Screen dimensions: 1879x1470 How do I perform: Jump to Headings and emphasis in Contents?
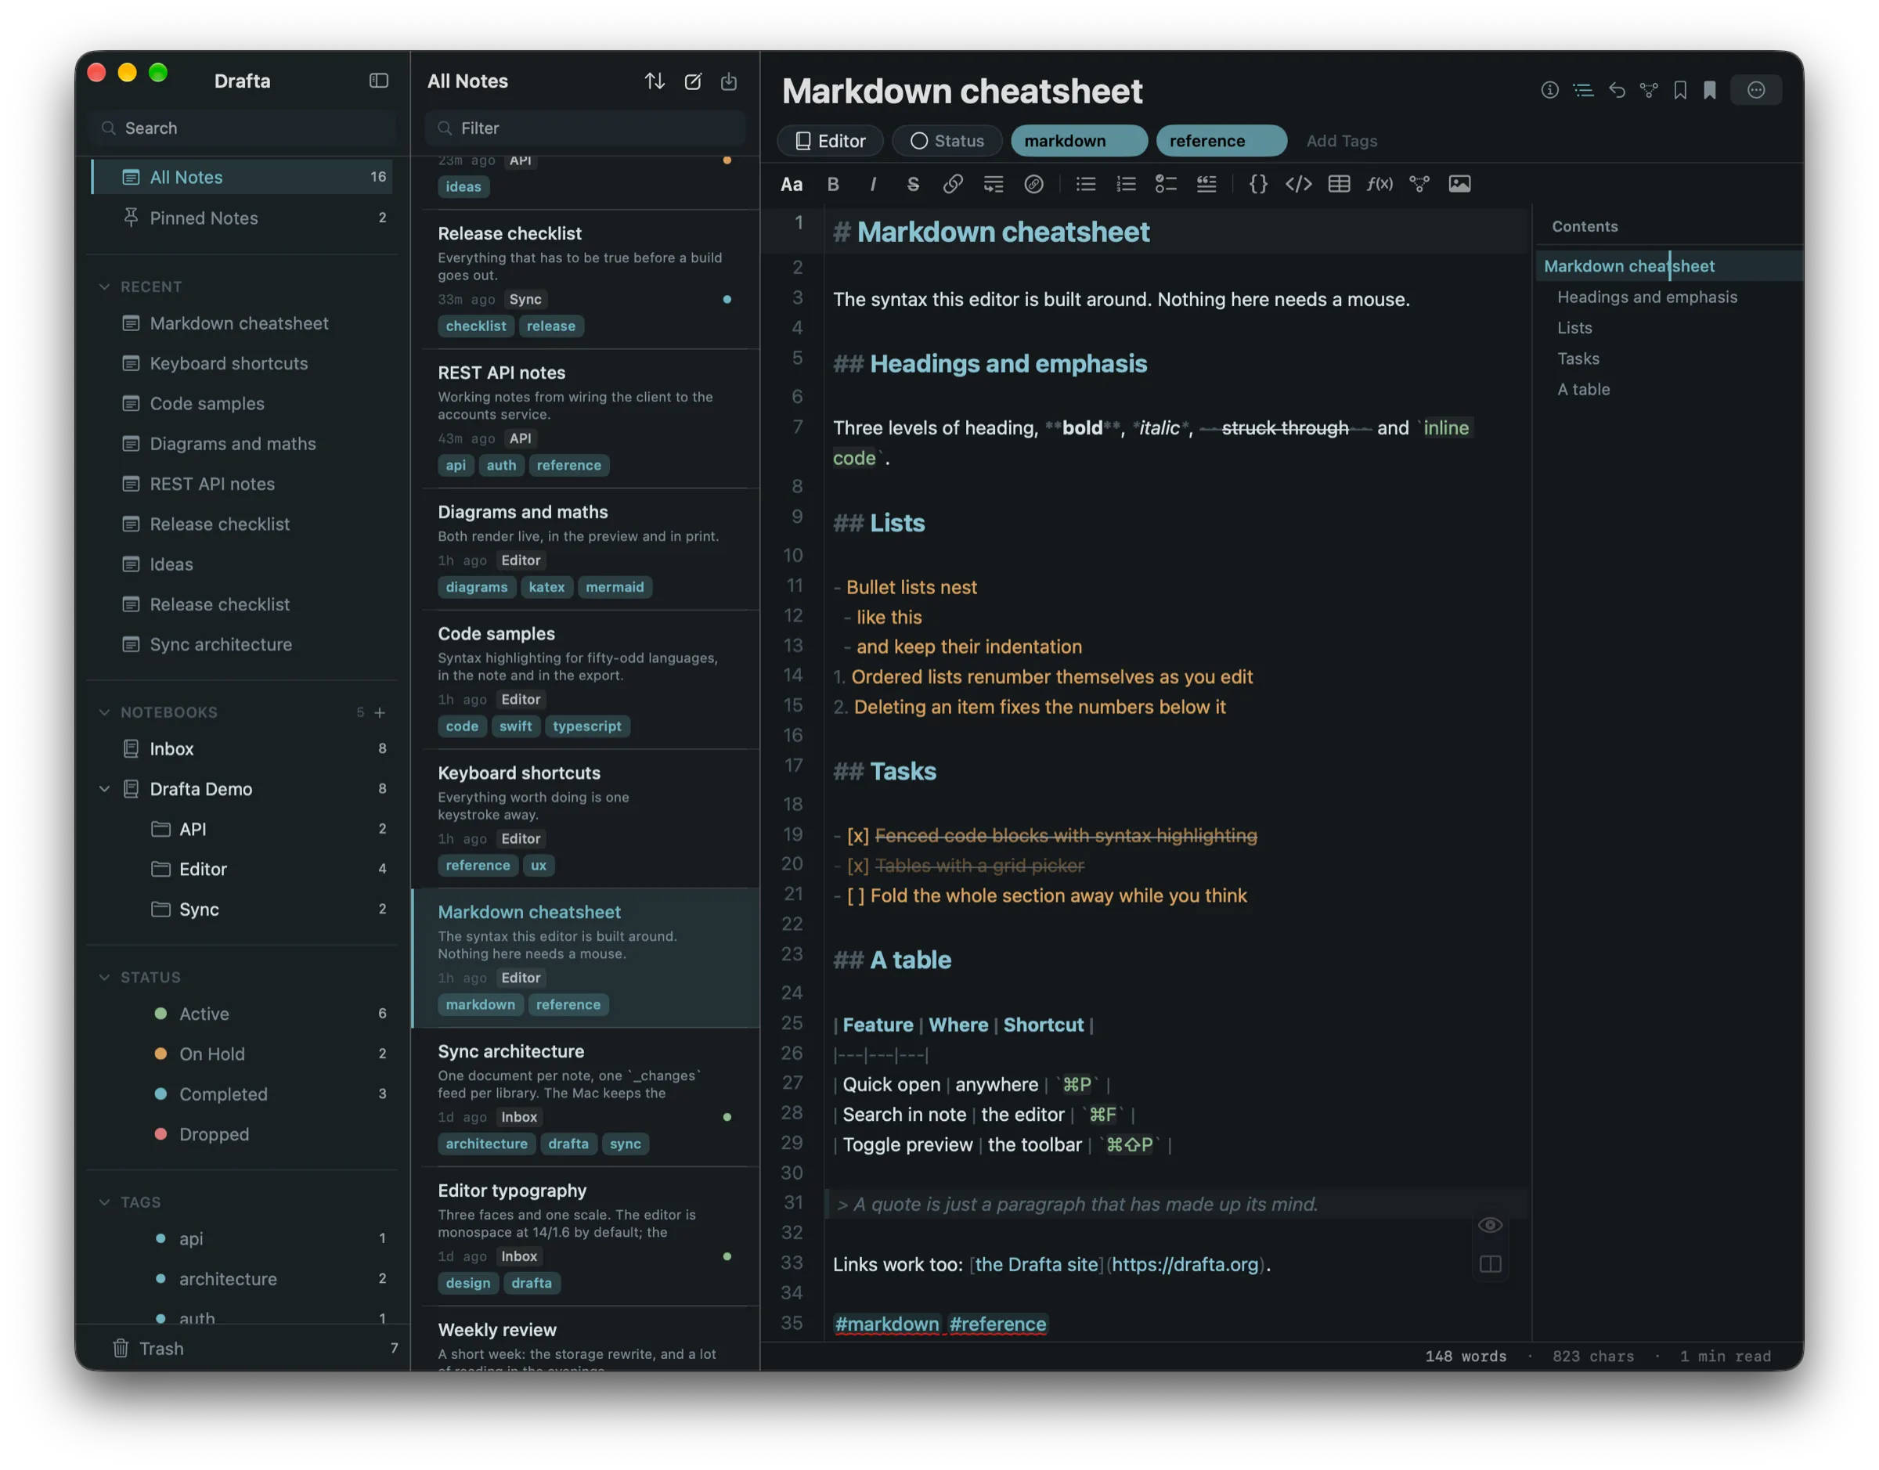[x=1646, y=297]
